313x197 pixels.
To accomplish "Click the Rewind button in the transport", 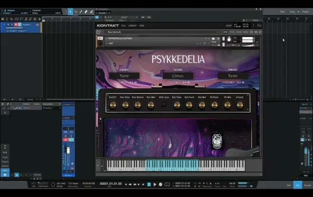I will [130, 184].
